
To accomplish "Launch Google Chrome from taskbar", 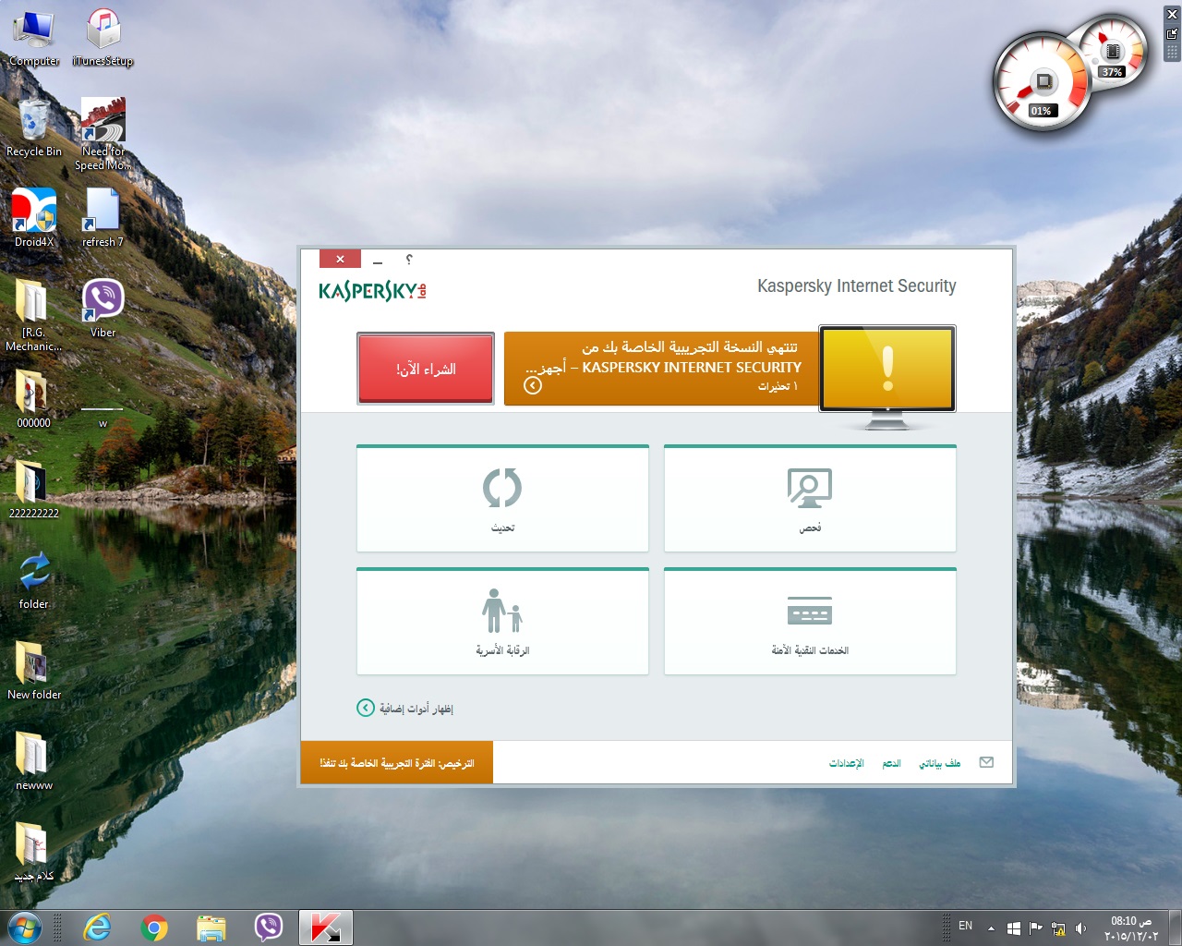I will pos(154,928).
